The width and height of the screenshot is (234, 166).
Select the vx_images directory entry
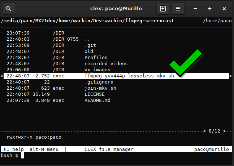point(116,69)
